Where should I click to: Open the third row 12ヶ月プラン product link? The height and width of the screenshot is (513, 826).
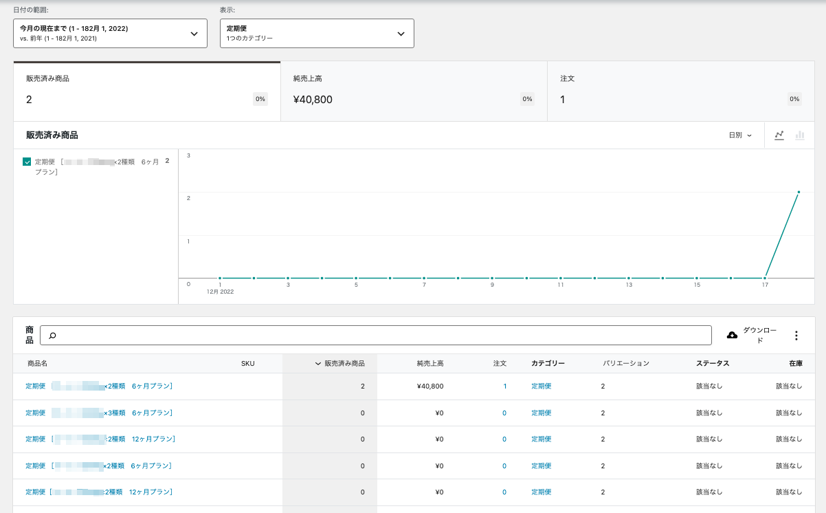pos(100,439)
